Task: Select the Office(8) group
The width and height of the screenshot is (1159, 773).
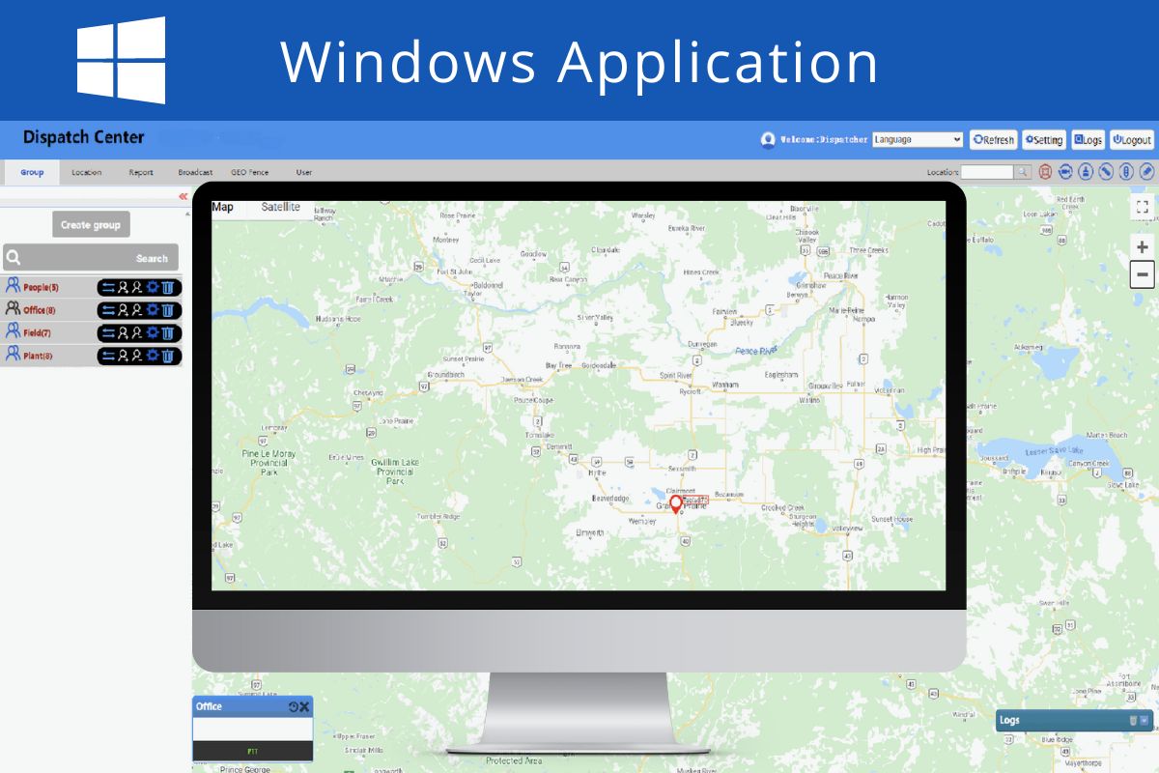Action: coord(40,310)
